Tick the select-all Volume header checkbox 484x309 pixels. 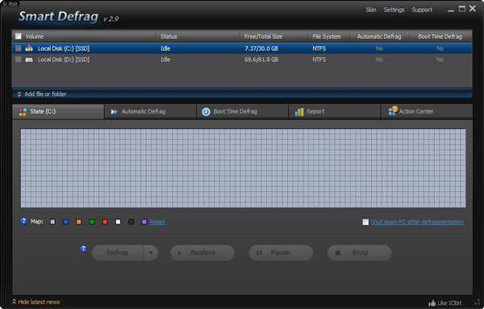click(x=19, y=36)
